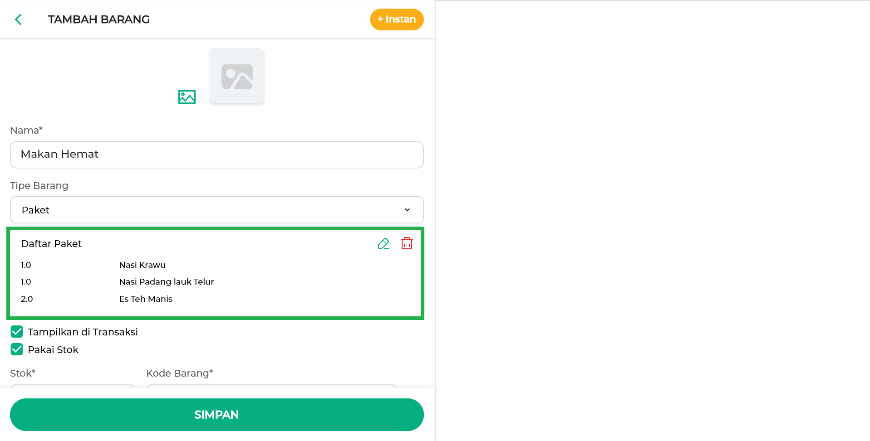
Task: Click the Stok input field
Action: tap(73, 386)
